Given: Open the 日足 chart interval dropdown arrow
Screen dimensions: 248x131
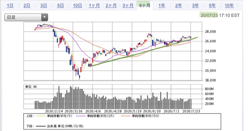Looking at the screenshot, I should (x=45, y=17).
